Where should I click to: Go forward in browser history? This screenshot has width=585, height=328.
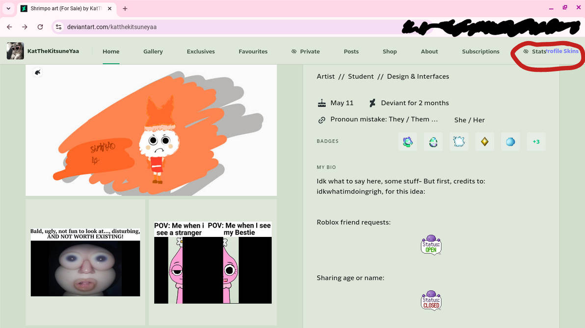pyautogui.click(x=25, y=27)
